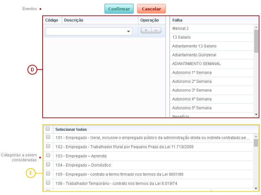
Task: Click the Código column header
Action: (52, 20)
